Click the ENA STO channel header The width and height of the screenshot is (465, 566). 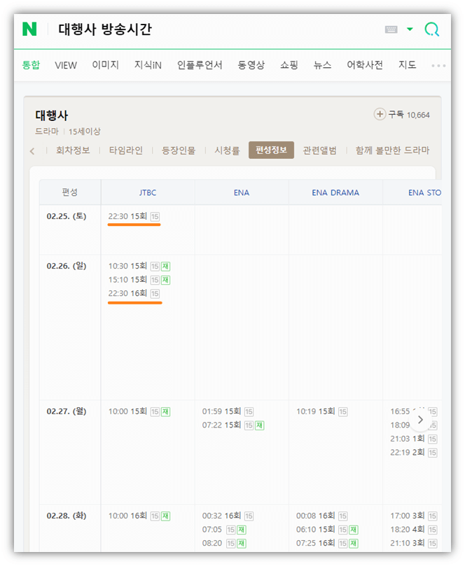point(424,193)
